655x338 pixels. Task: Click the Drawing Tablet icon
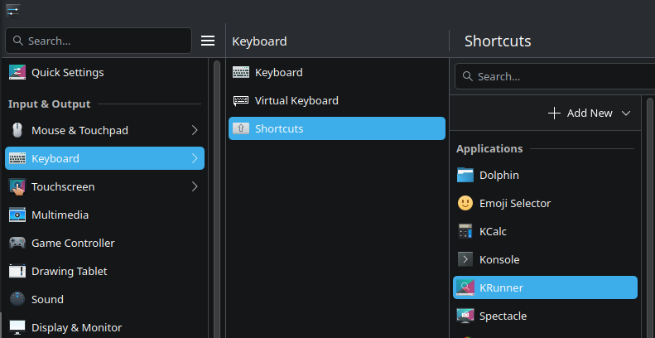(x=17, y=271)
